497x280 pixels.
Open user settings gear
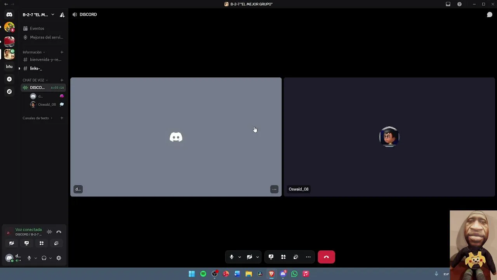point(59,258)
